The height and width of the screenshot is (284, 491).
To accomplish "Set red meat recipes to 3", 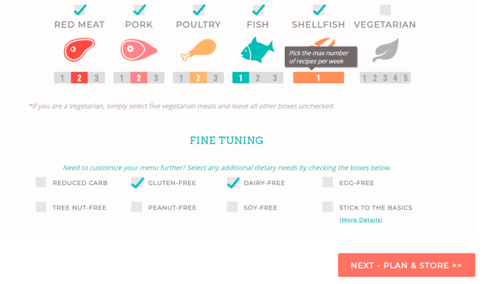I will 96,78.
